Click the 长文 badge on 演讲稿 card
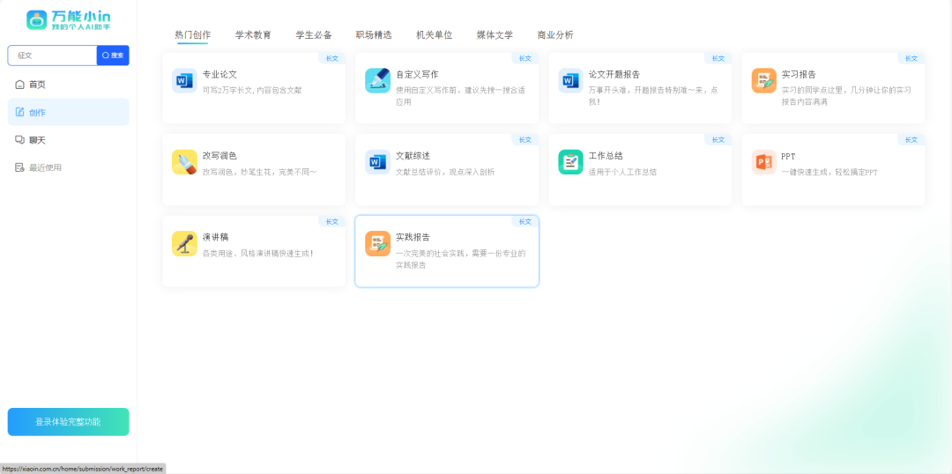The height and width of the screenshot is (474, 952). [332, 221]
